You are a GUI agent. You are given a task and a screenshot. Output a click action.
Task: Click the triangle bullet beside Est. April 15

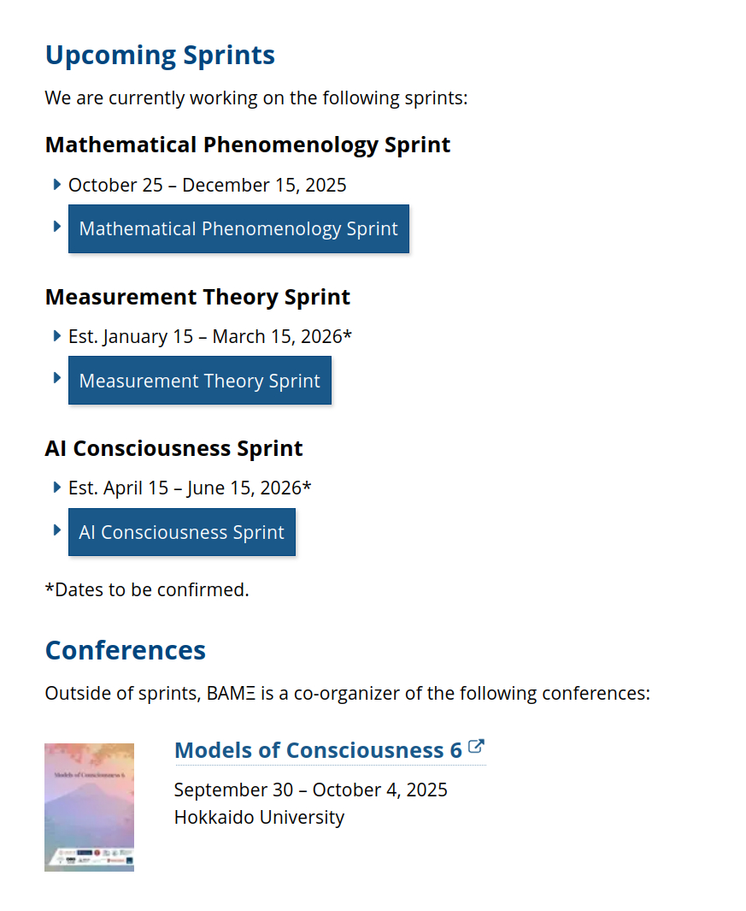point(56,488)
